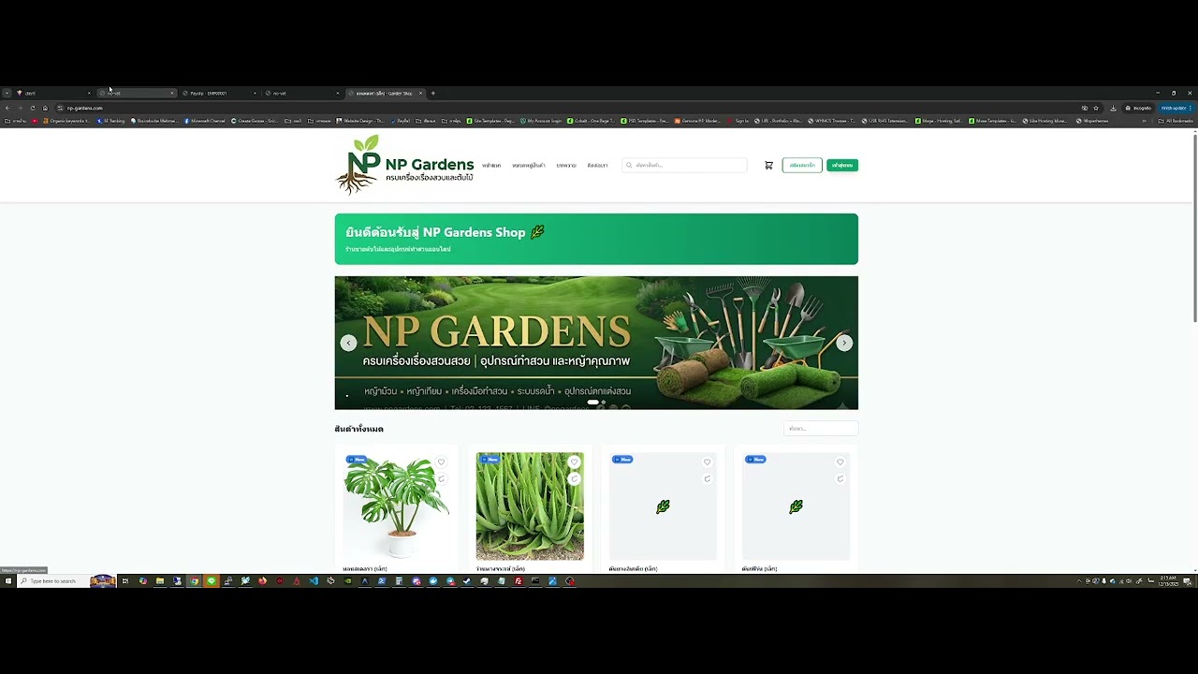Open third product placeholder leaf image
The height and width of the screenshot is (674, 1198).
(663, 506)
